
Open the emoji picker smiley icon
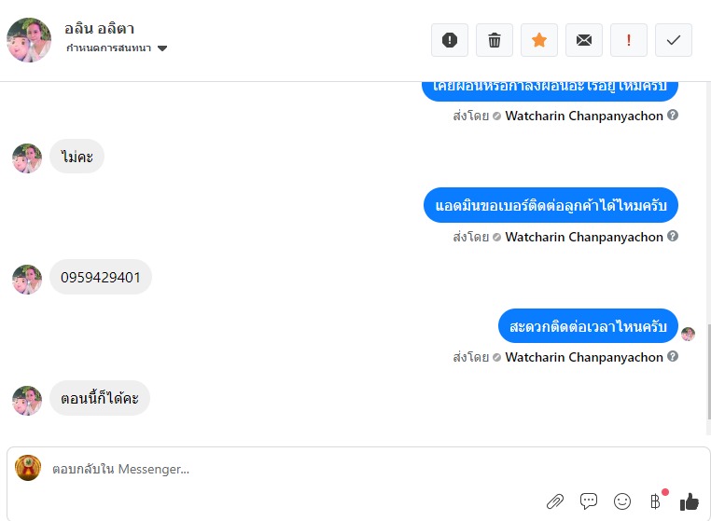click(622, 501)
